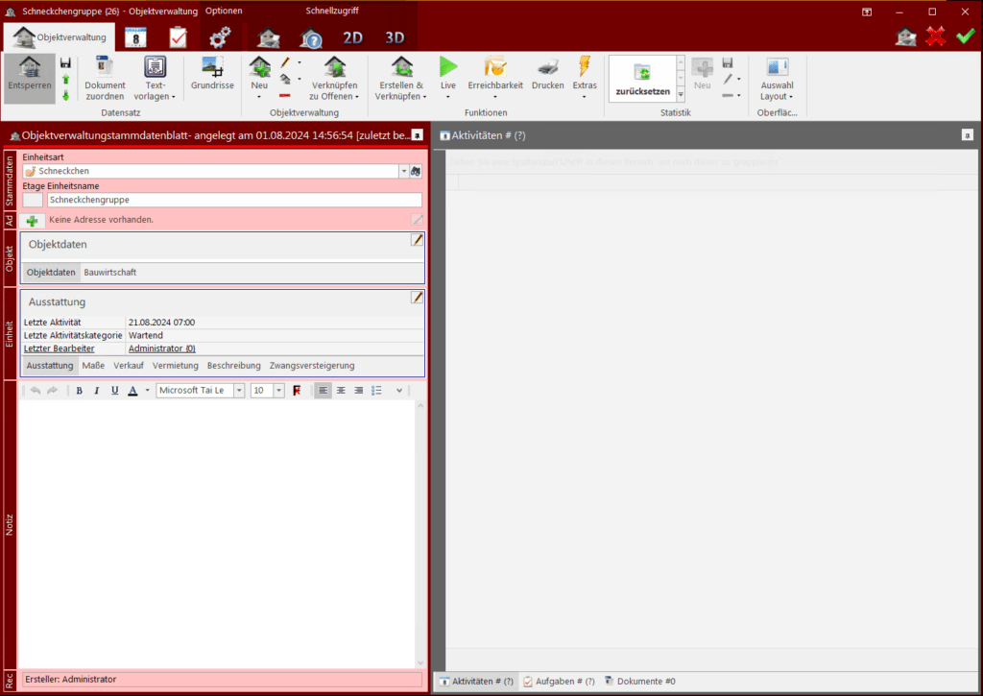Switch to the Verkauf tab

tap(129, 366)
